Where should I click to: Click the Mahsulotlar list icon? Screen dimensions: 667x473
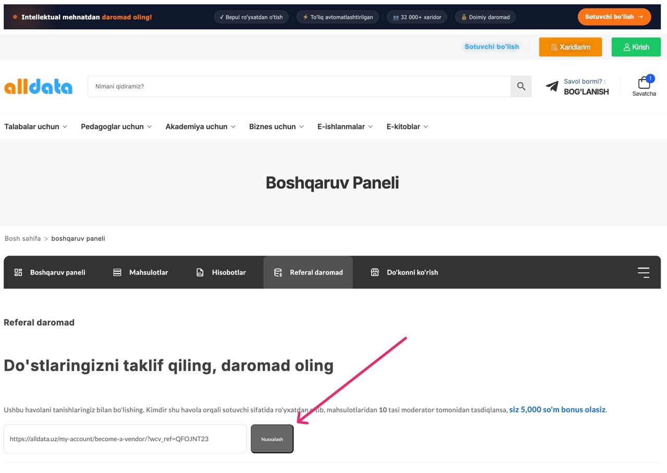(117, 272)
